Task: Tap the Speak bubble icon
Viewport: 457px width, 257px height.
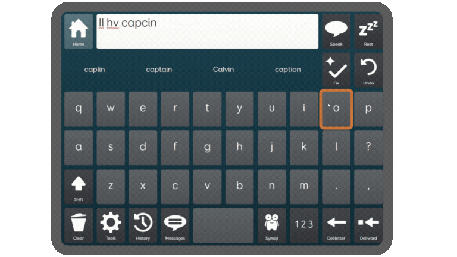Action: pos(336,32)
